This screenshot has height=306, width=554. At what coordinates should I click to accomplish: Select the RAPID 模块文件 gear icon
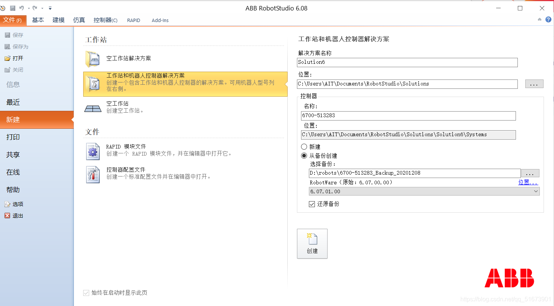point(93,151)
